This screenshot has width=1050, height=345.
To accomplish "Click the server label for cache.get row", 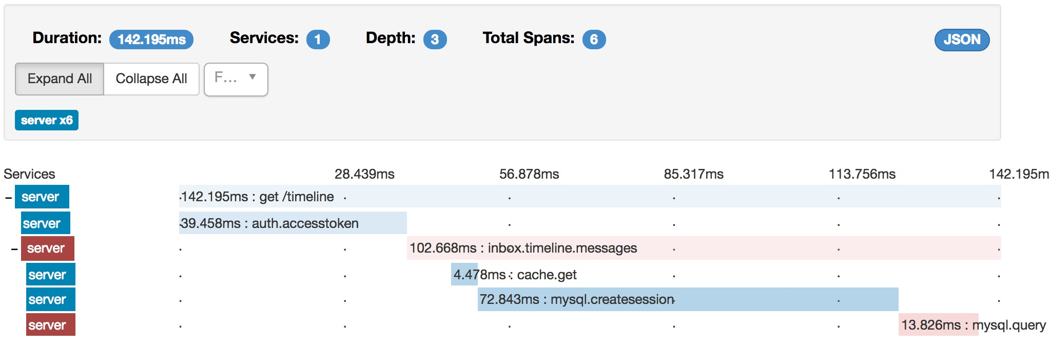I will click(51, 274).
